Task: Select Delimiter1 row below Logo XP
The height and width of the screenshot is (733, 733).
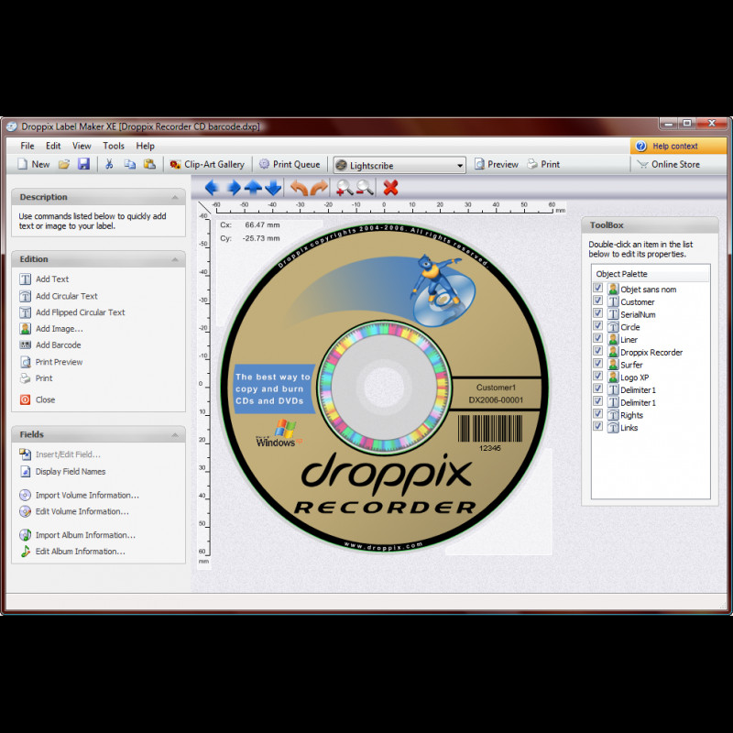Action: [638, 390]
